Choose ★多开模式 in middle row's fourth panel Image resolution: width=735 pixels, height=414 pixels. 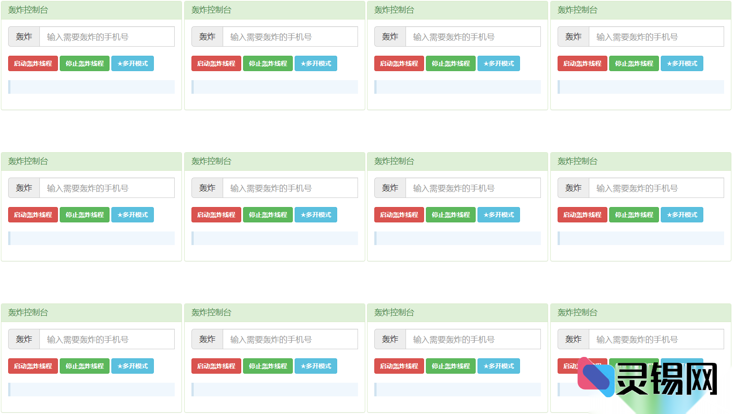click(682, 215)
